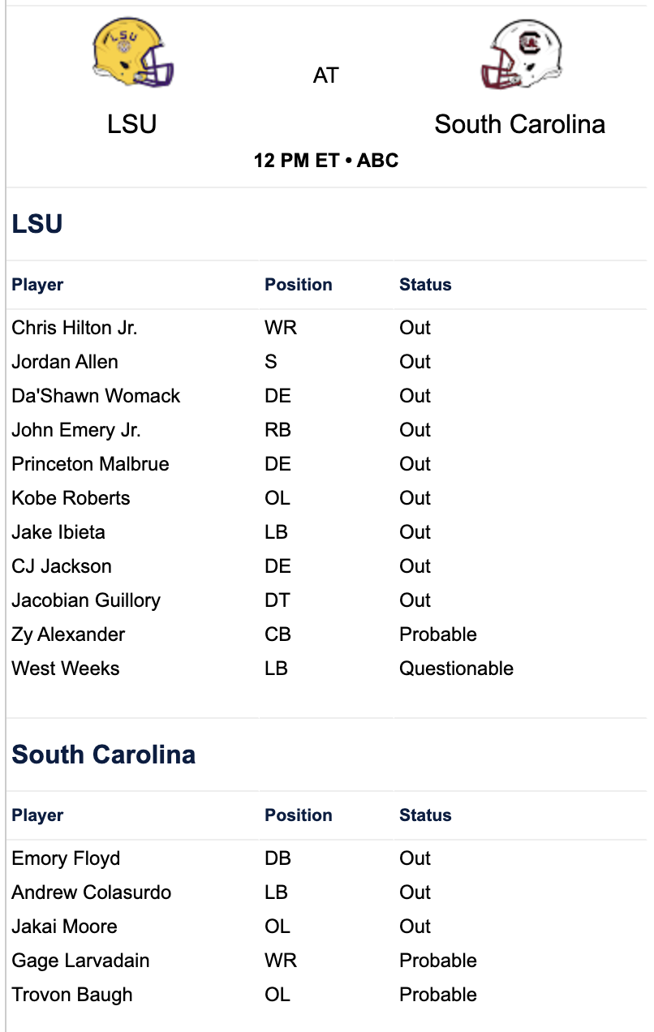This screenshot has width=654, height=1032.
Task: Click the LSU helmet logo
Action: pyautogui.click(x=132, y=54)
